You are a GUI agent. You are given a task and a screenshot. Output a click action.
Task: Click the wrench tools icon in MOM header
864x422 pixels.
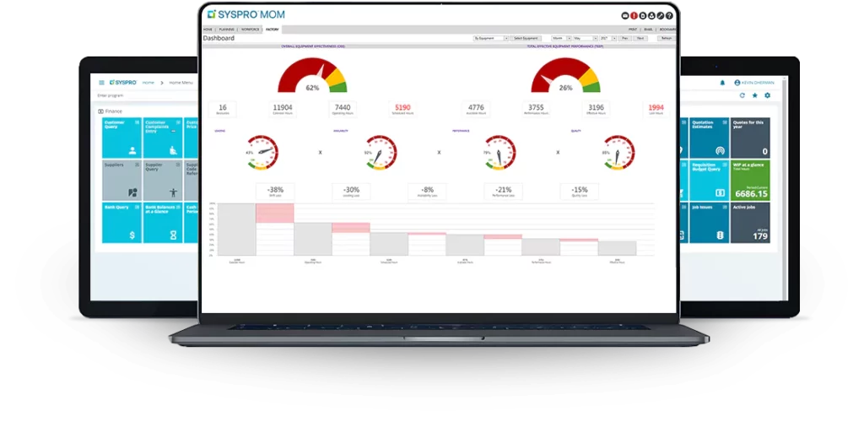[x=660, y=16]
